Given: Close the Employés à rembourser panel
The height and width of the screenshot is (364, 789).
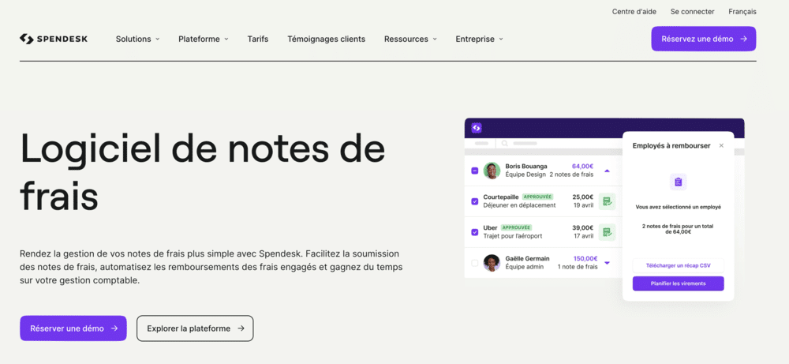Looking at the screenshot, I should pyautogui.click(x=721, y=146).
